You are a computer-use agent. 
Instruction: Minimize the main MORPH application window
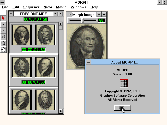(x=159, y=2)
